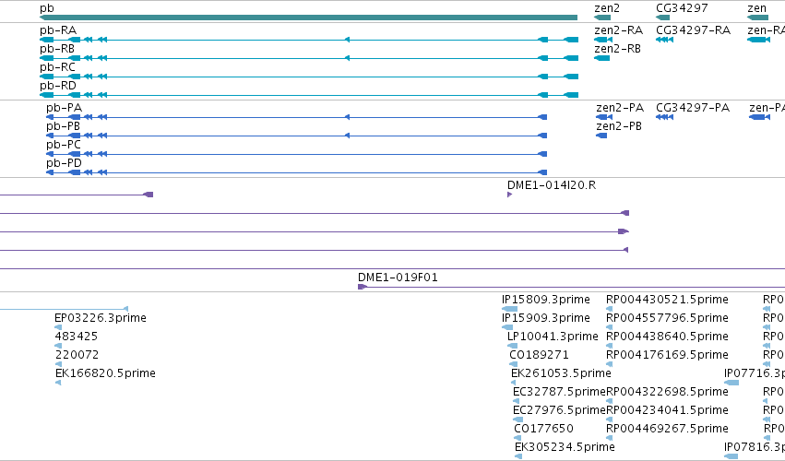Viewport: 785px width, 461px height.
Task: Click the teal zen gene arrow glyph
Action: point(757,18)
